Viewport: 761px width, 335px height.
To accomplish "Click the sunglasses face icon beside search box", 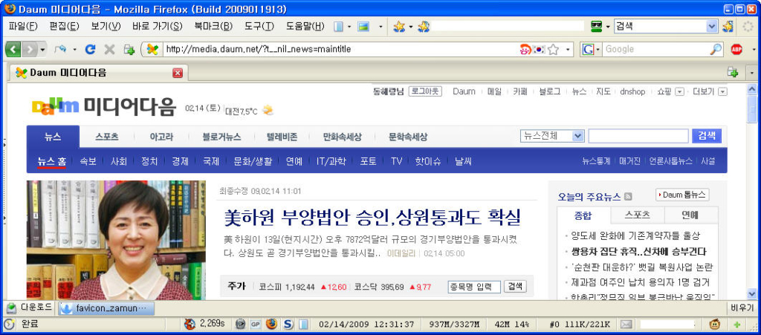I will pos(597,27).
